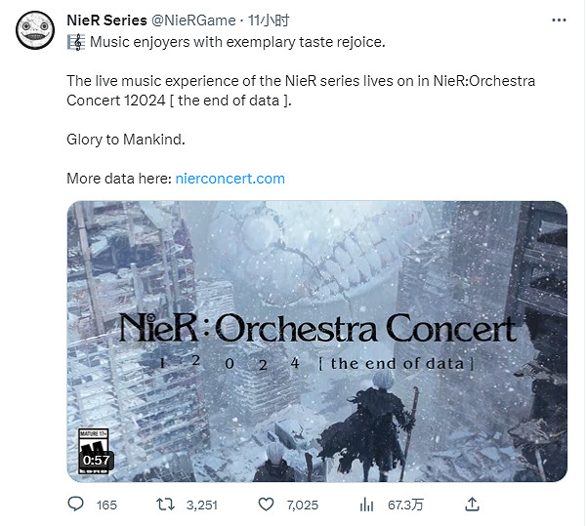Click the 0:57 video duration badge

(x=96, y=459)
